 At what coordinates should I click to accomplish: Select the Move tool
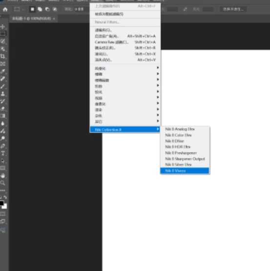click(x=3, y=27)
